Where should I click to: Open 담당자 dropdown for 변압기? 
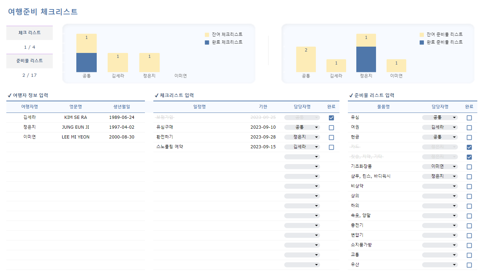pyautogui.click(x=440, y=235)
